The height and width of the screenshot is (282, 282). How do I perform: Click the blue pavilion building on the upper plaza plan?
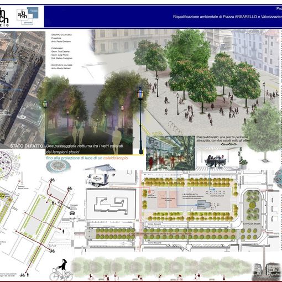coord(203,205)
